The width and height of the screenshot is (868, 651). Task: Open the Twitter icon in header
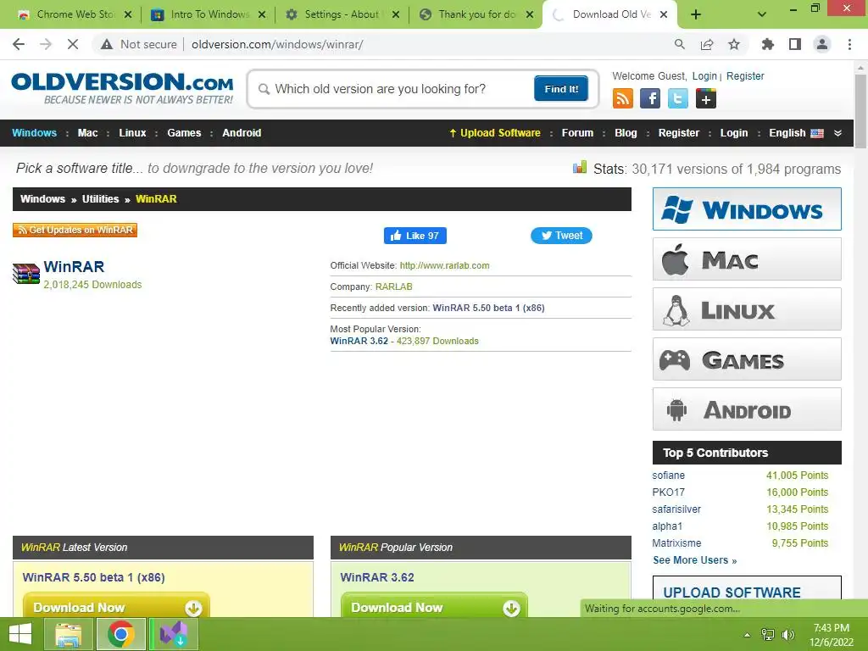pos(677,99)
